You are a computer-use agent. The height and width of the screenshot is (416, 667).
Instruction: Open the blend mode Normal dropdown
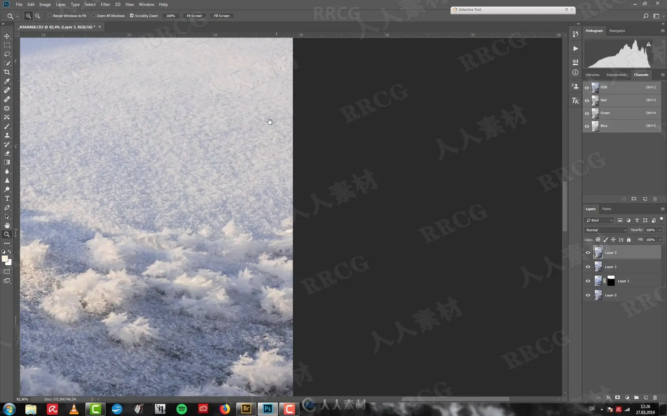[x=606, y=230]
